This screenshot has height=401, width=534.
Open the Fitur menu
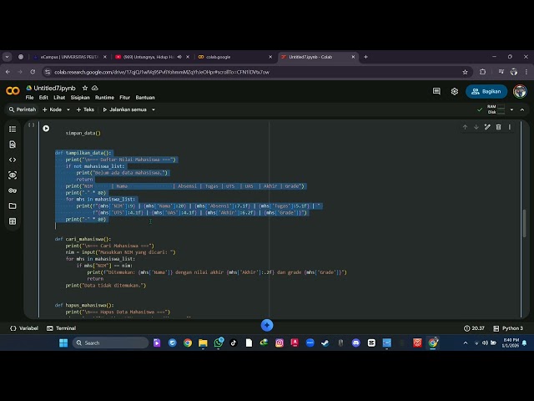(x=124, y=98)
